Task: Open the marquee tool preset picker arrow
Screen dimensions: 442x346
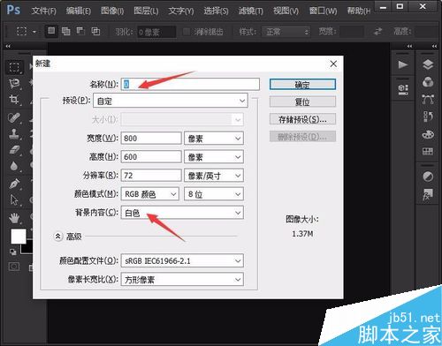Action: (34, 32)
